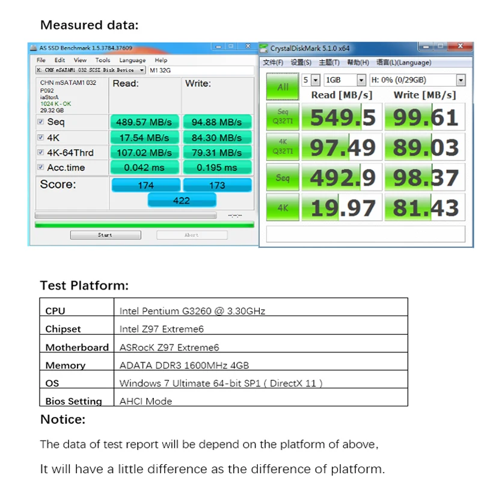Click the 19.97 read result
The image size is (481, 481).
[342, 207]
